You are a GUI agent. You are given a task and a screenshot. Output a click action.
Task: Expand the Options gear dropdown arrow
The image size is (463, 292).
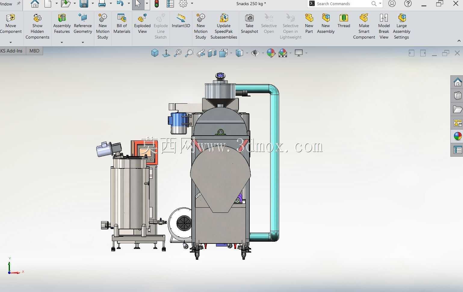[192, 4]
